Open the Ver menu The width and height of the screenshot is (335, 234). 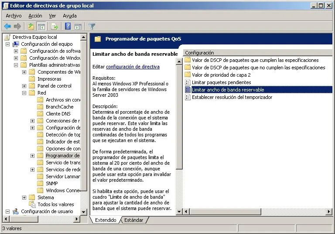pyautogui.click(x=52, y=16)
